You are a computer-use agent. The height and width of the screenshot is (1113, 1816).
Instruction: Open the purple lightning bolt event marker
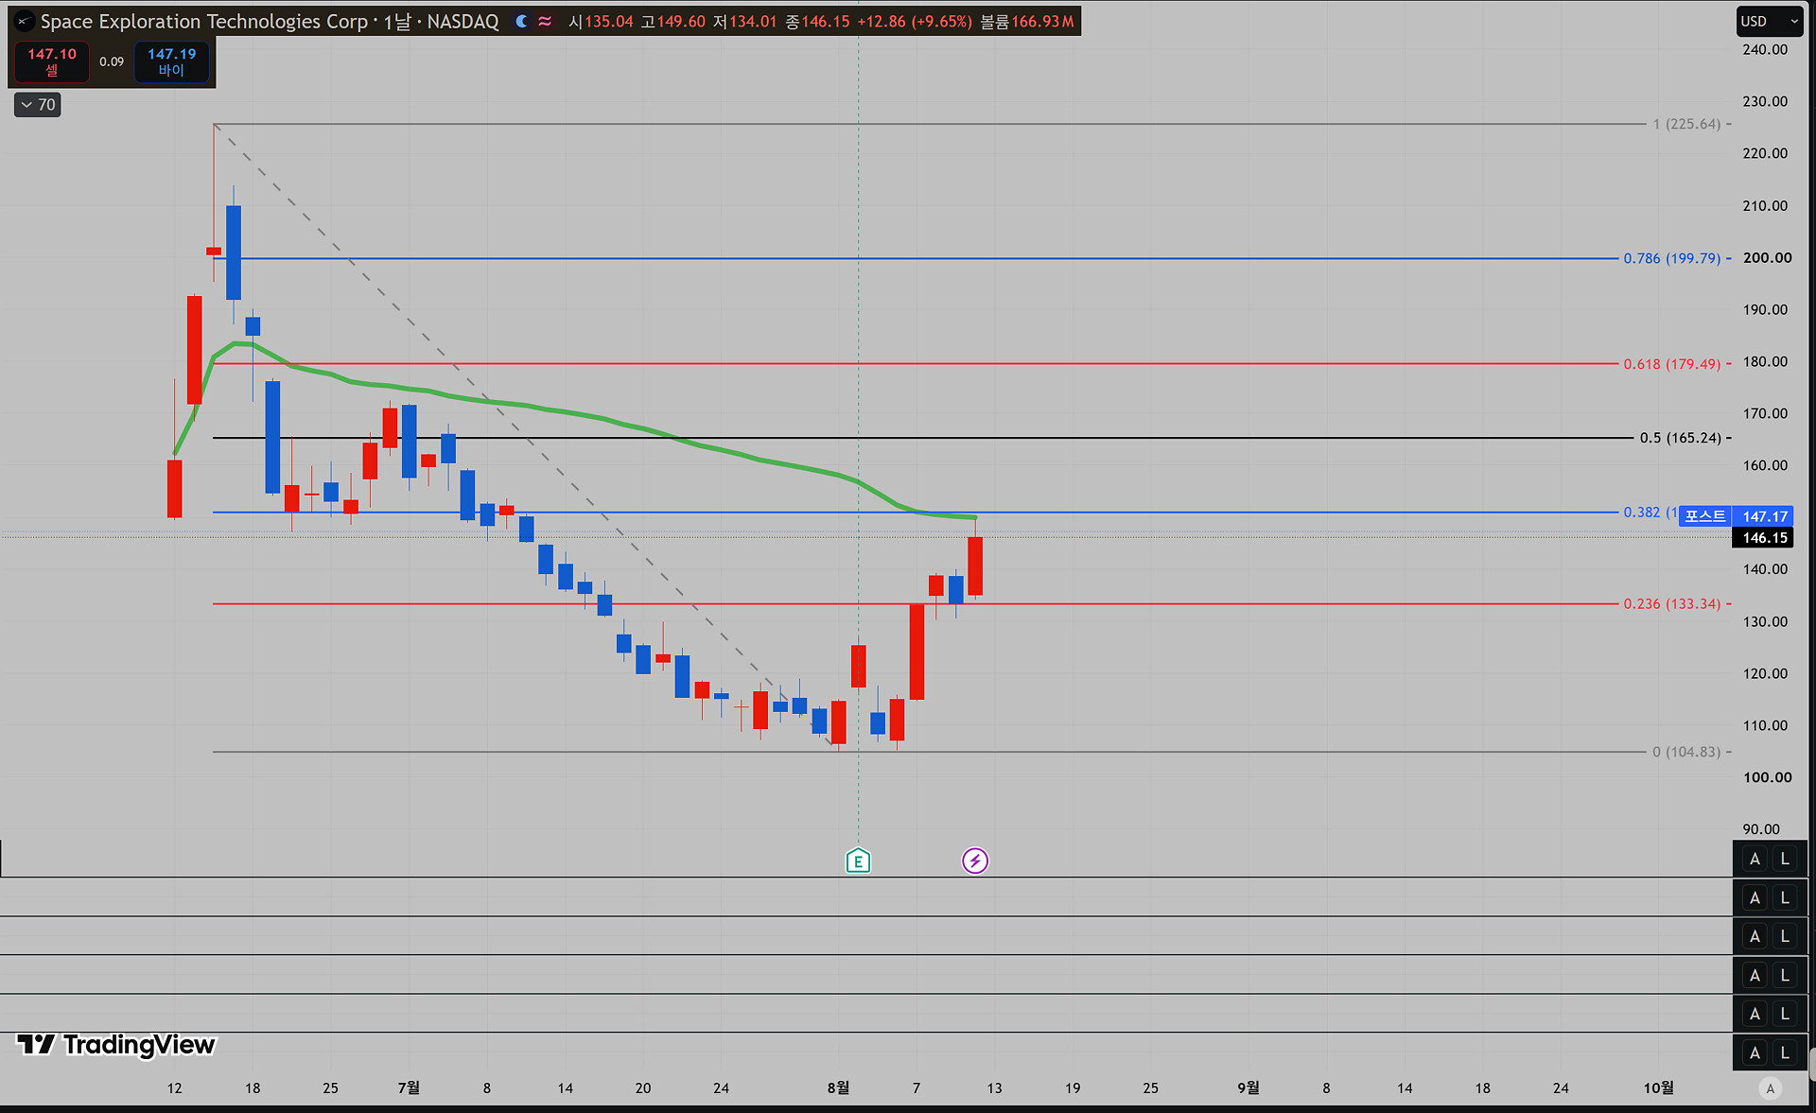975,861
